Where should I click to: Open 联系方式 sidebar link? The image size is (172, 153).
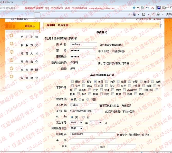[x=29, y=45]
